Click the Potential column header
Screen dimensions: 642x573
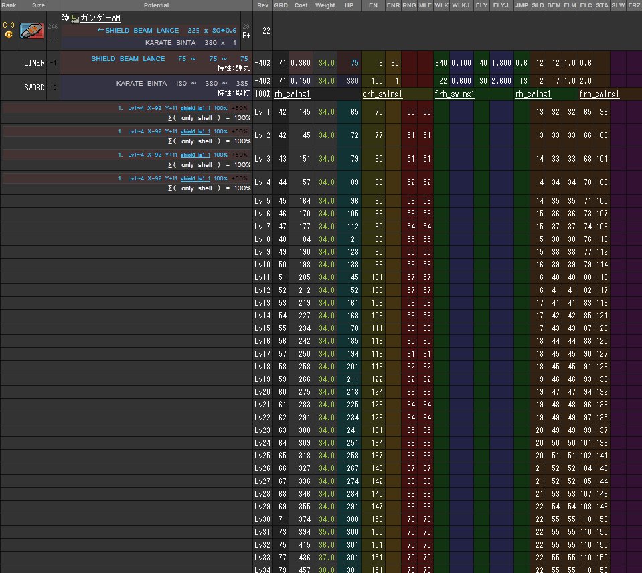[157, 5]
